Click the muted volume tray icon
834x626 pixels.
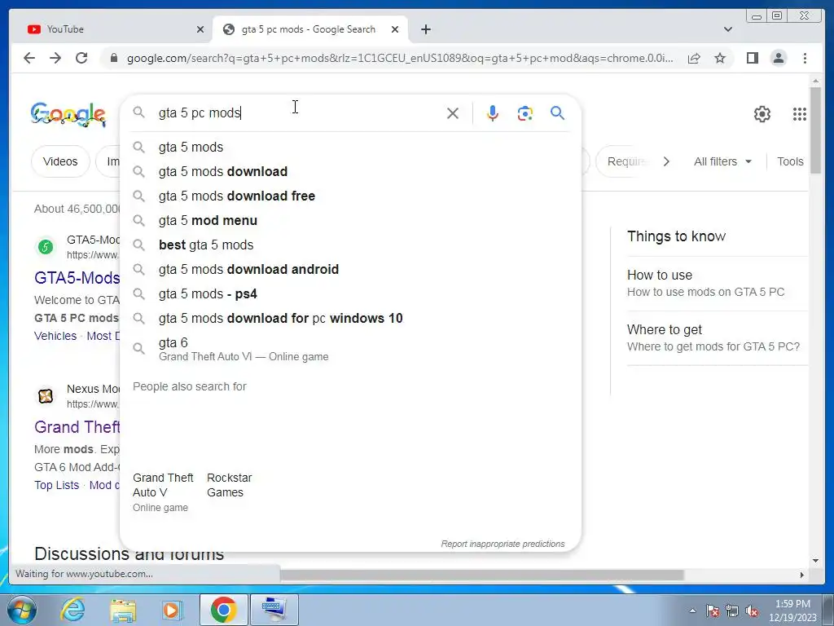(752, 611)
